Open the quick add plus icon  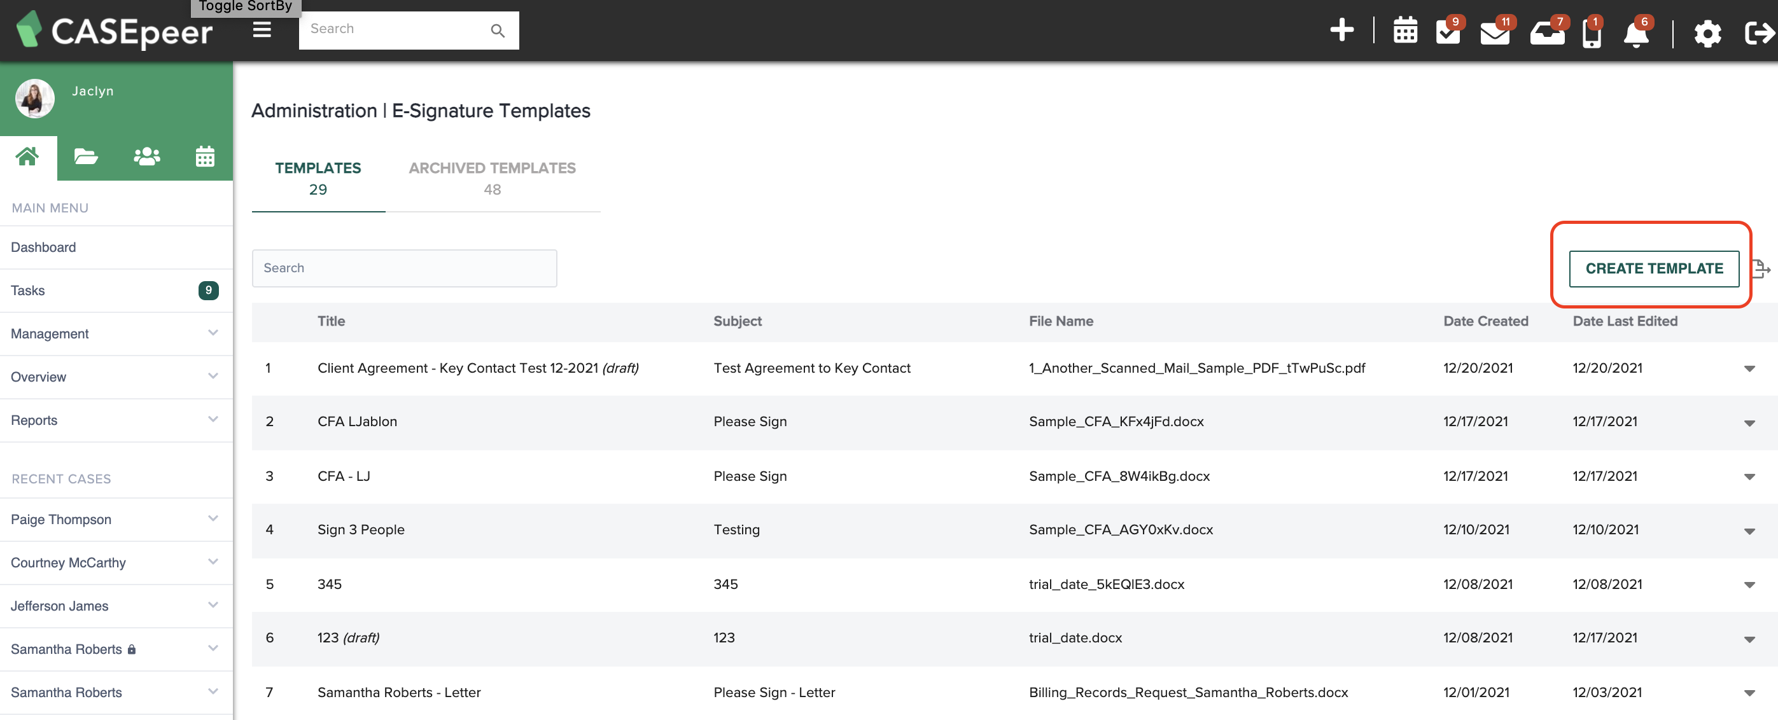[x=1343, y=31]
